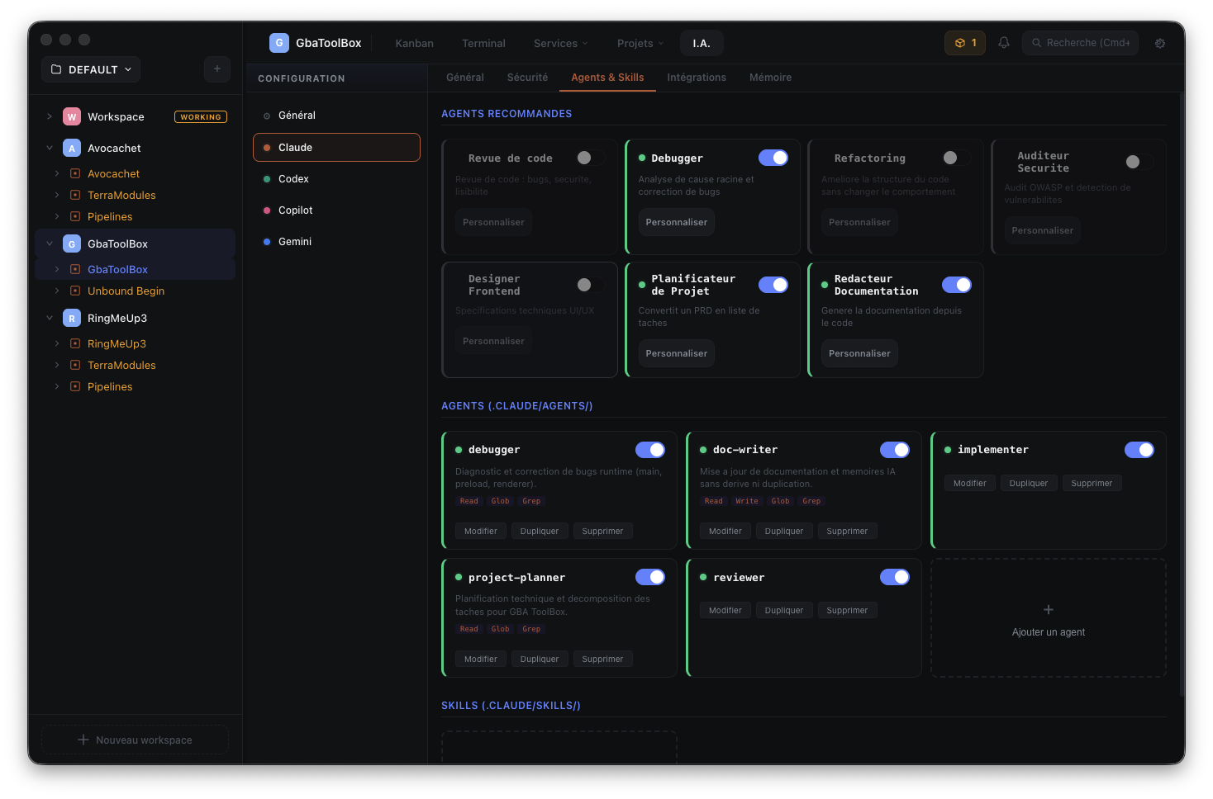1213x799 pixels.
Task: Click the package badge showing 1
Action: click(964, 43)
